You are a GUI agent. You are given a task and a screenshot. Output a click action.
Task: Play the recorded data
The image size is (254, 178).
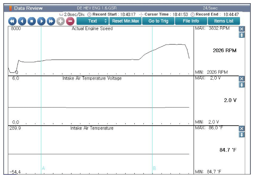pyautogui.click(x=41, y=21)
